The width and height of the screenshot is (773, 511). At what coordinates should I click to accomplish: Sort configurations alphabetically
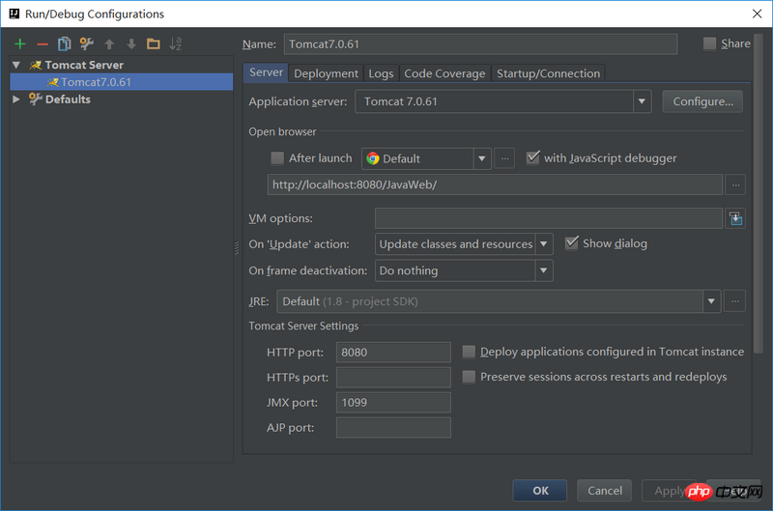tap(176, 43)
